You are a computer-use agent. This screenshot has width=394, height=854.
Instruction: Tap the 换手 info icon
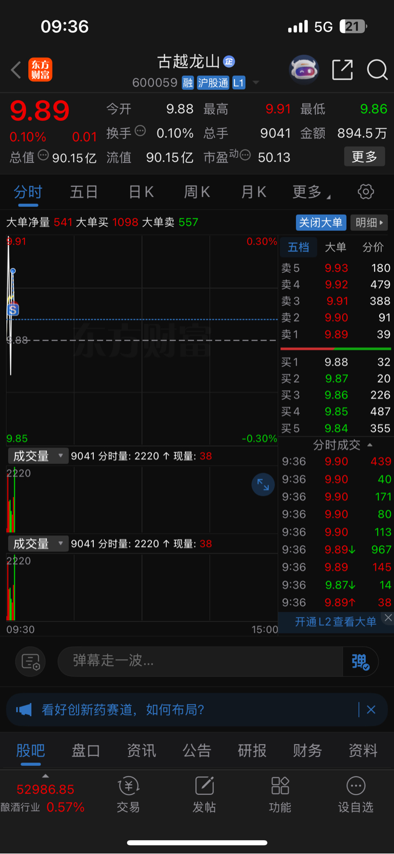tap(140, 131)
